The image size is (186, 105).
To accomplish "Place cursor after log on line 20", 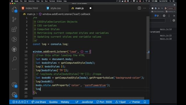I will 40,89.
